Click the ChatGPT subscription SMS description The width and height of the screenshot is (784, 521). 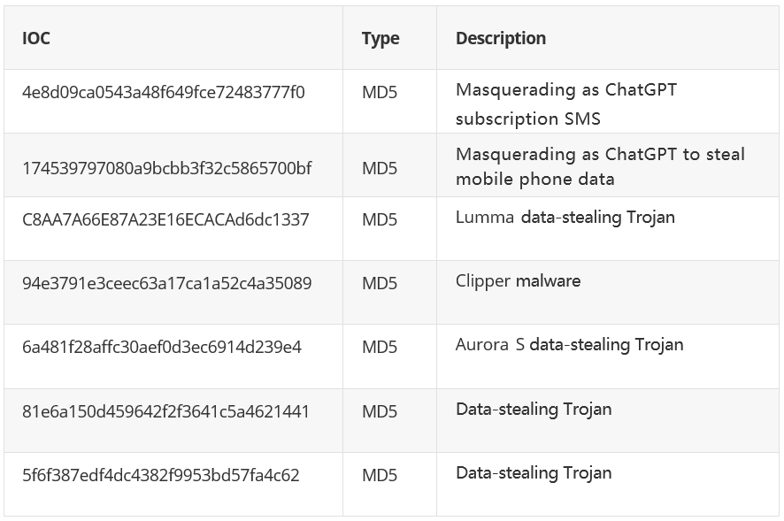566,104
